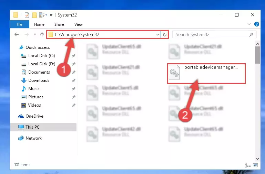Click the This PC monitor icon
The height and width of the screenshot is (174, 265).
coord(21,127)
